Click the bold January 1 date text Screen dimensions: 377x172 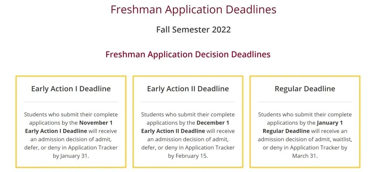(330, 123)
